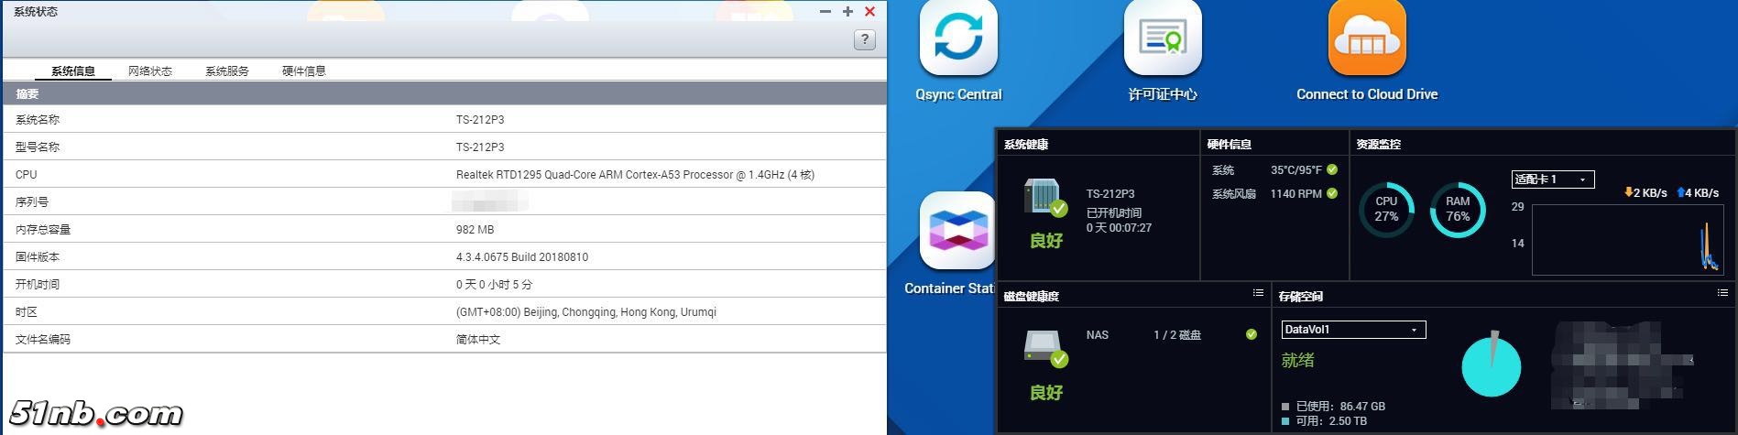1738x435 pixels.
Task: Switch to the 网络状态 tab
Action: click(x=150, y=71)
